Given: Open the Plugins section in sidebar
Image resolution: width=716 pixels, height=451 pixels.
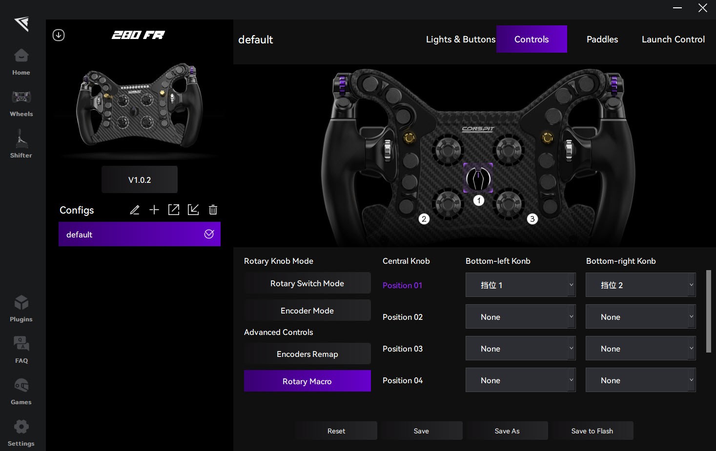Looking at the screenshot, I should point(21,309).
